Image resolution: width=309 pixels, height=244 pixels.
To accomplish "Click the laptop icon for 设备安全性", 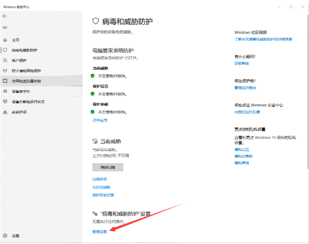I will (5, 91).
